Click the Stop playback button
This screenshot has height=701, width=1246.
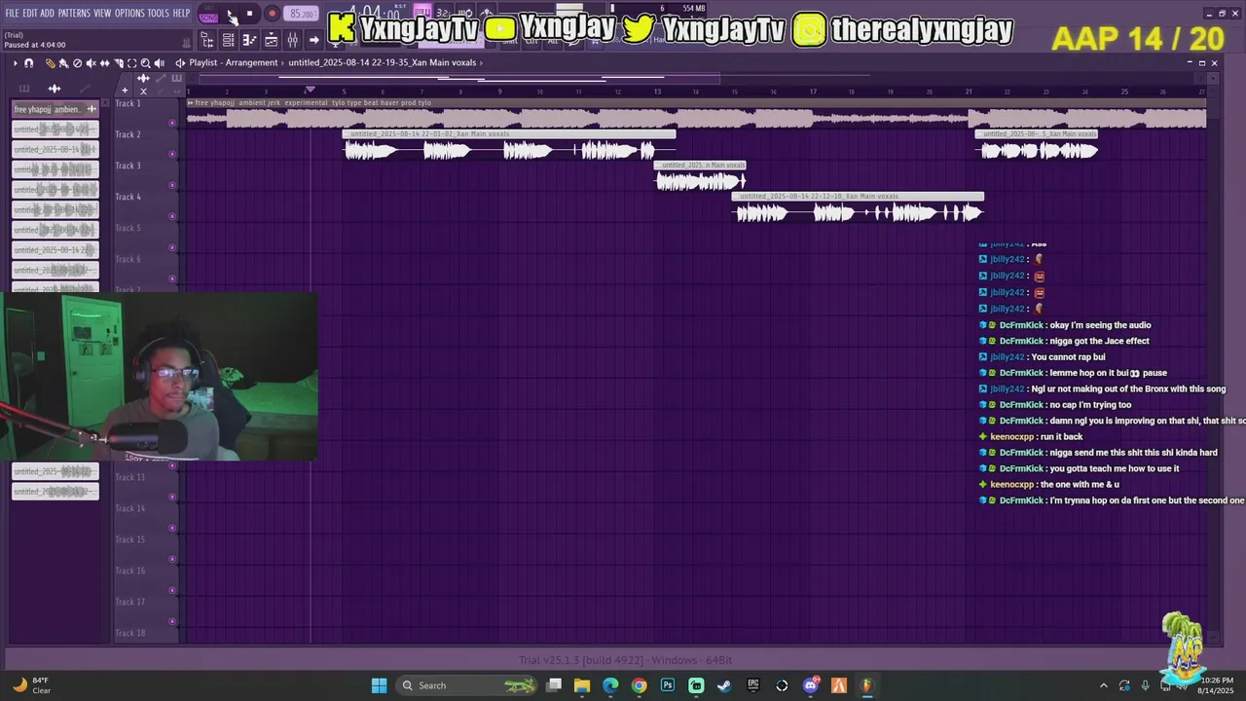[249, 14]
